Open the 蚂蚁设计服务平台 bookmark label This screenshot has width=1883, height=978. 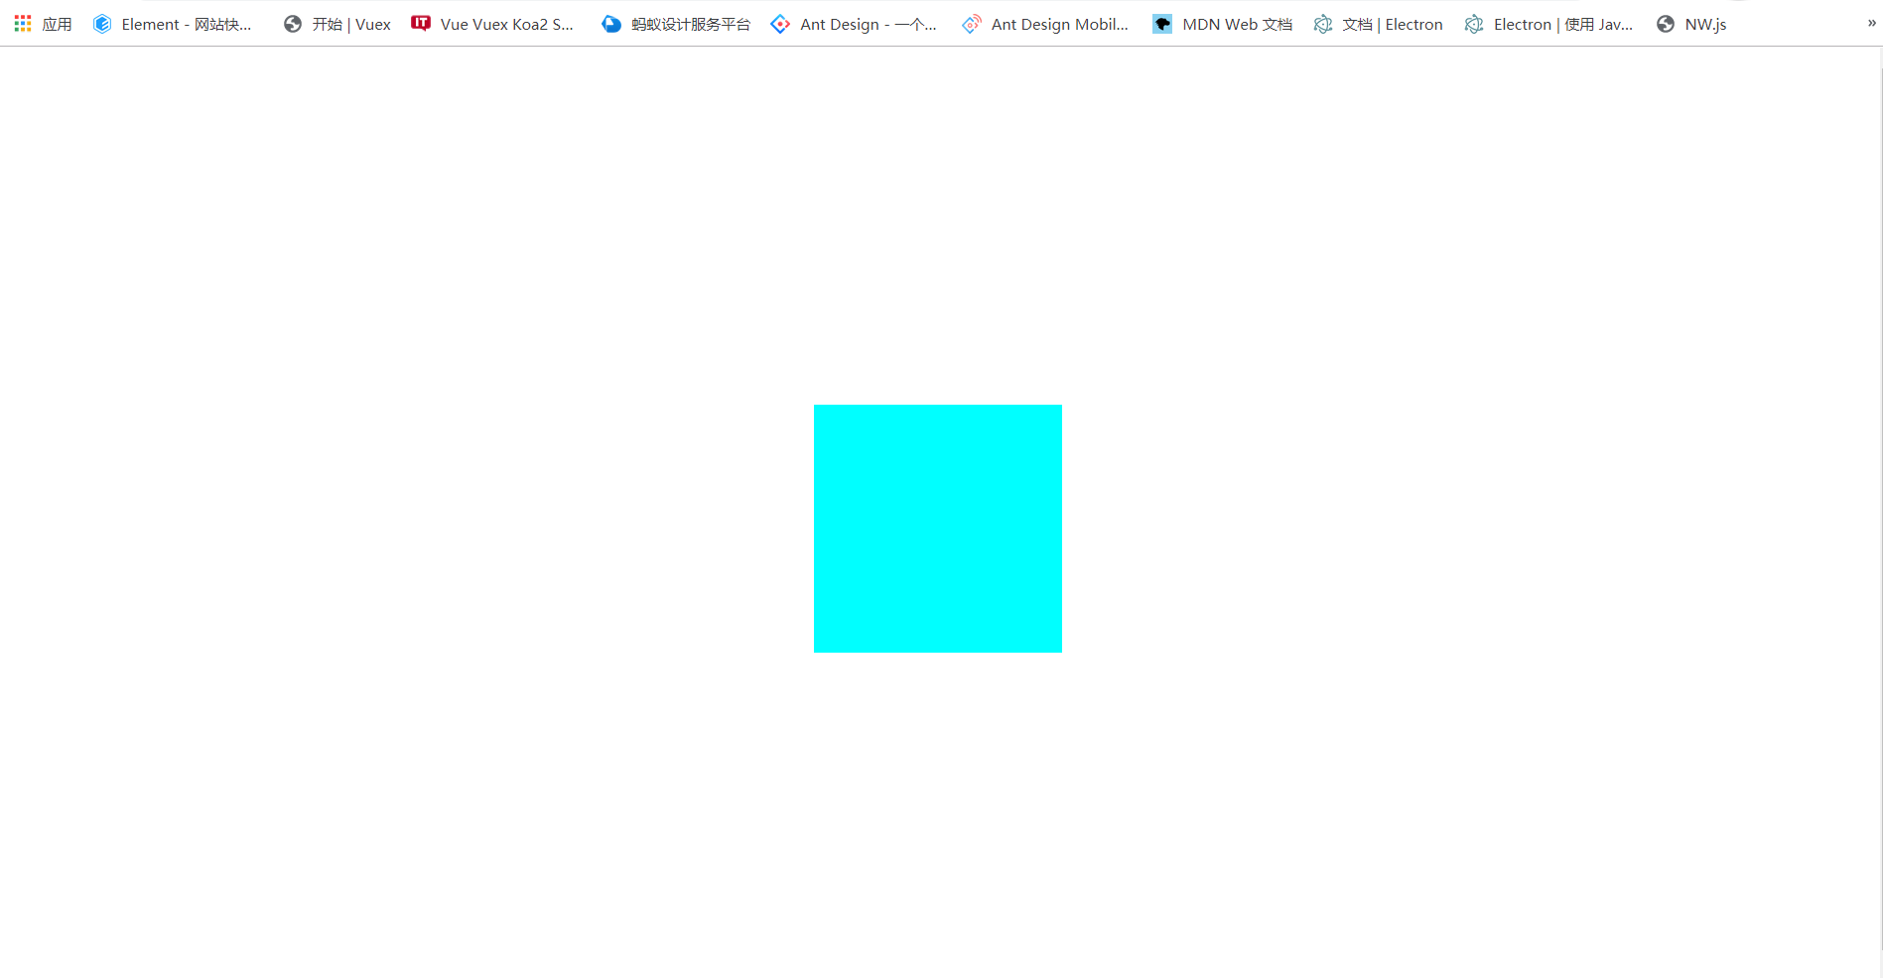coord(691,24)
